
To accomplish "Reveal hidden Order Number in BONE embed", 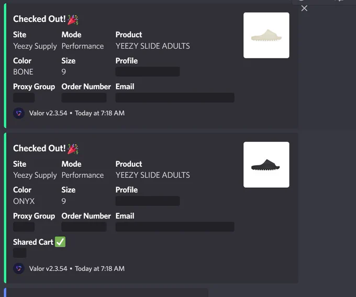I will click(x=84, y=97).
